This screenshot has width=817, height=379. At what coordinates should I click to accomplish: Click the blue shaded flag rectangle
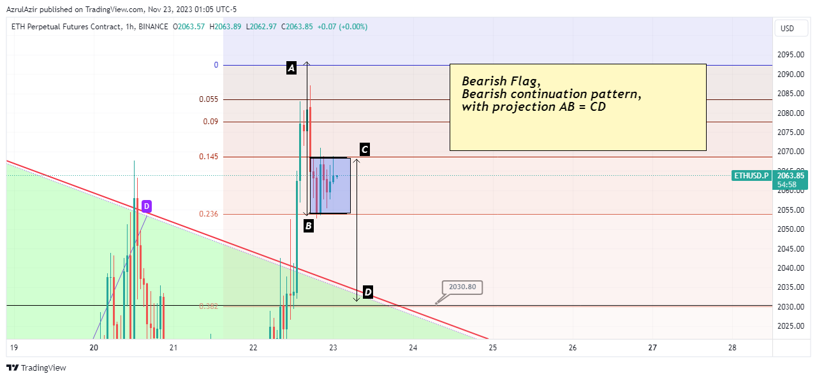pos(330,185)
